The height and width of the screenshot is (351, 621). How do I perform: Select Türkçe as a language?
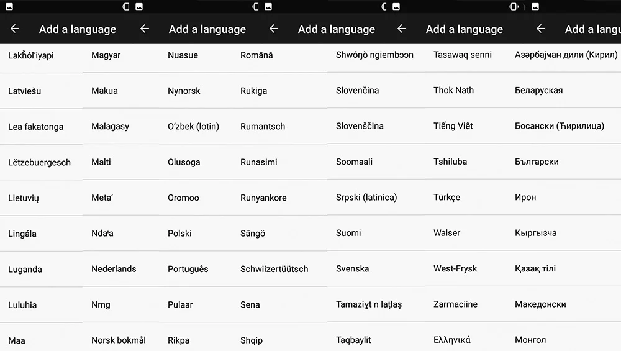coord(446,198)
